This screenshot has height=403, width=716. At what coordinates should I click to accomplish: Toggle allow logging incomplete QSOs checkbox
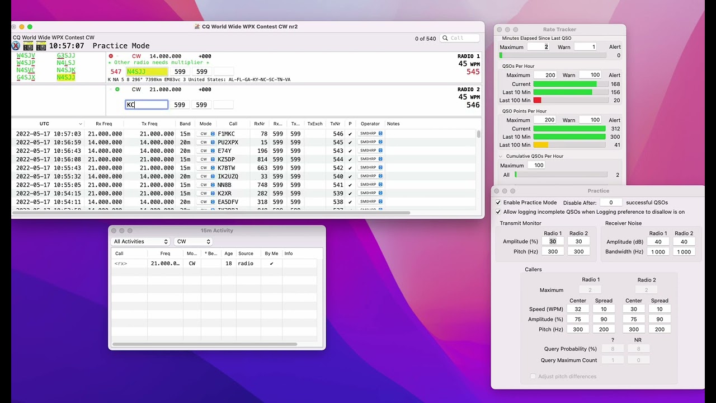498,212
